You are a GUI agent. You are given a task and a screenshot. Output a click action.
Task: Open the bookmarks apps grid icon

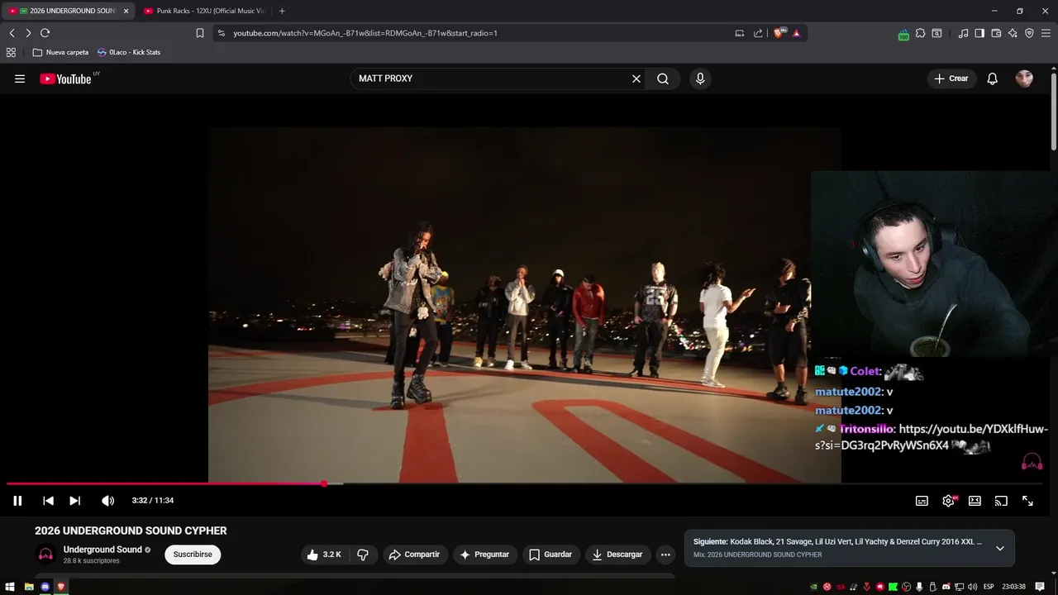pos(11,52)
